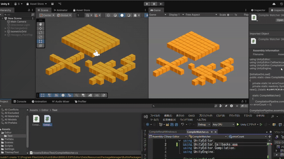Select the Move tool in Scene toolbar
Viewport: 284px width, 159px height.
(40, 28)
